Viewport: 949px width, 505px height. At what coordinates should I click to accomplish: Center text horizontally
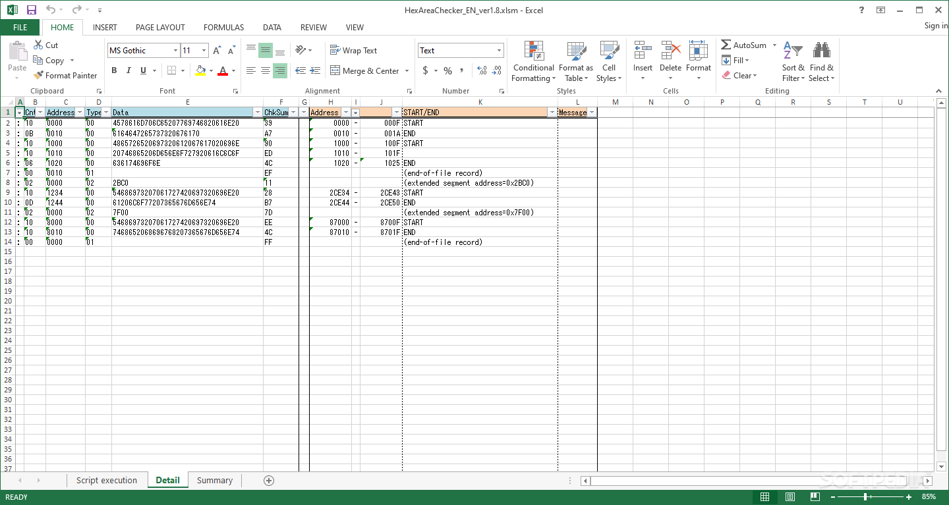(266, 70)
